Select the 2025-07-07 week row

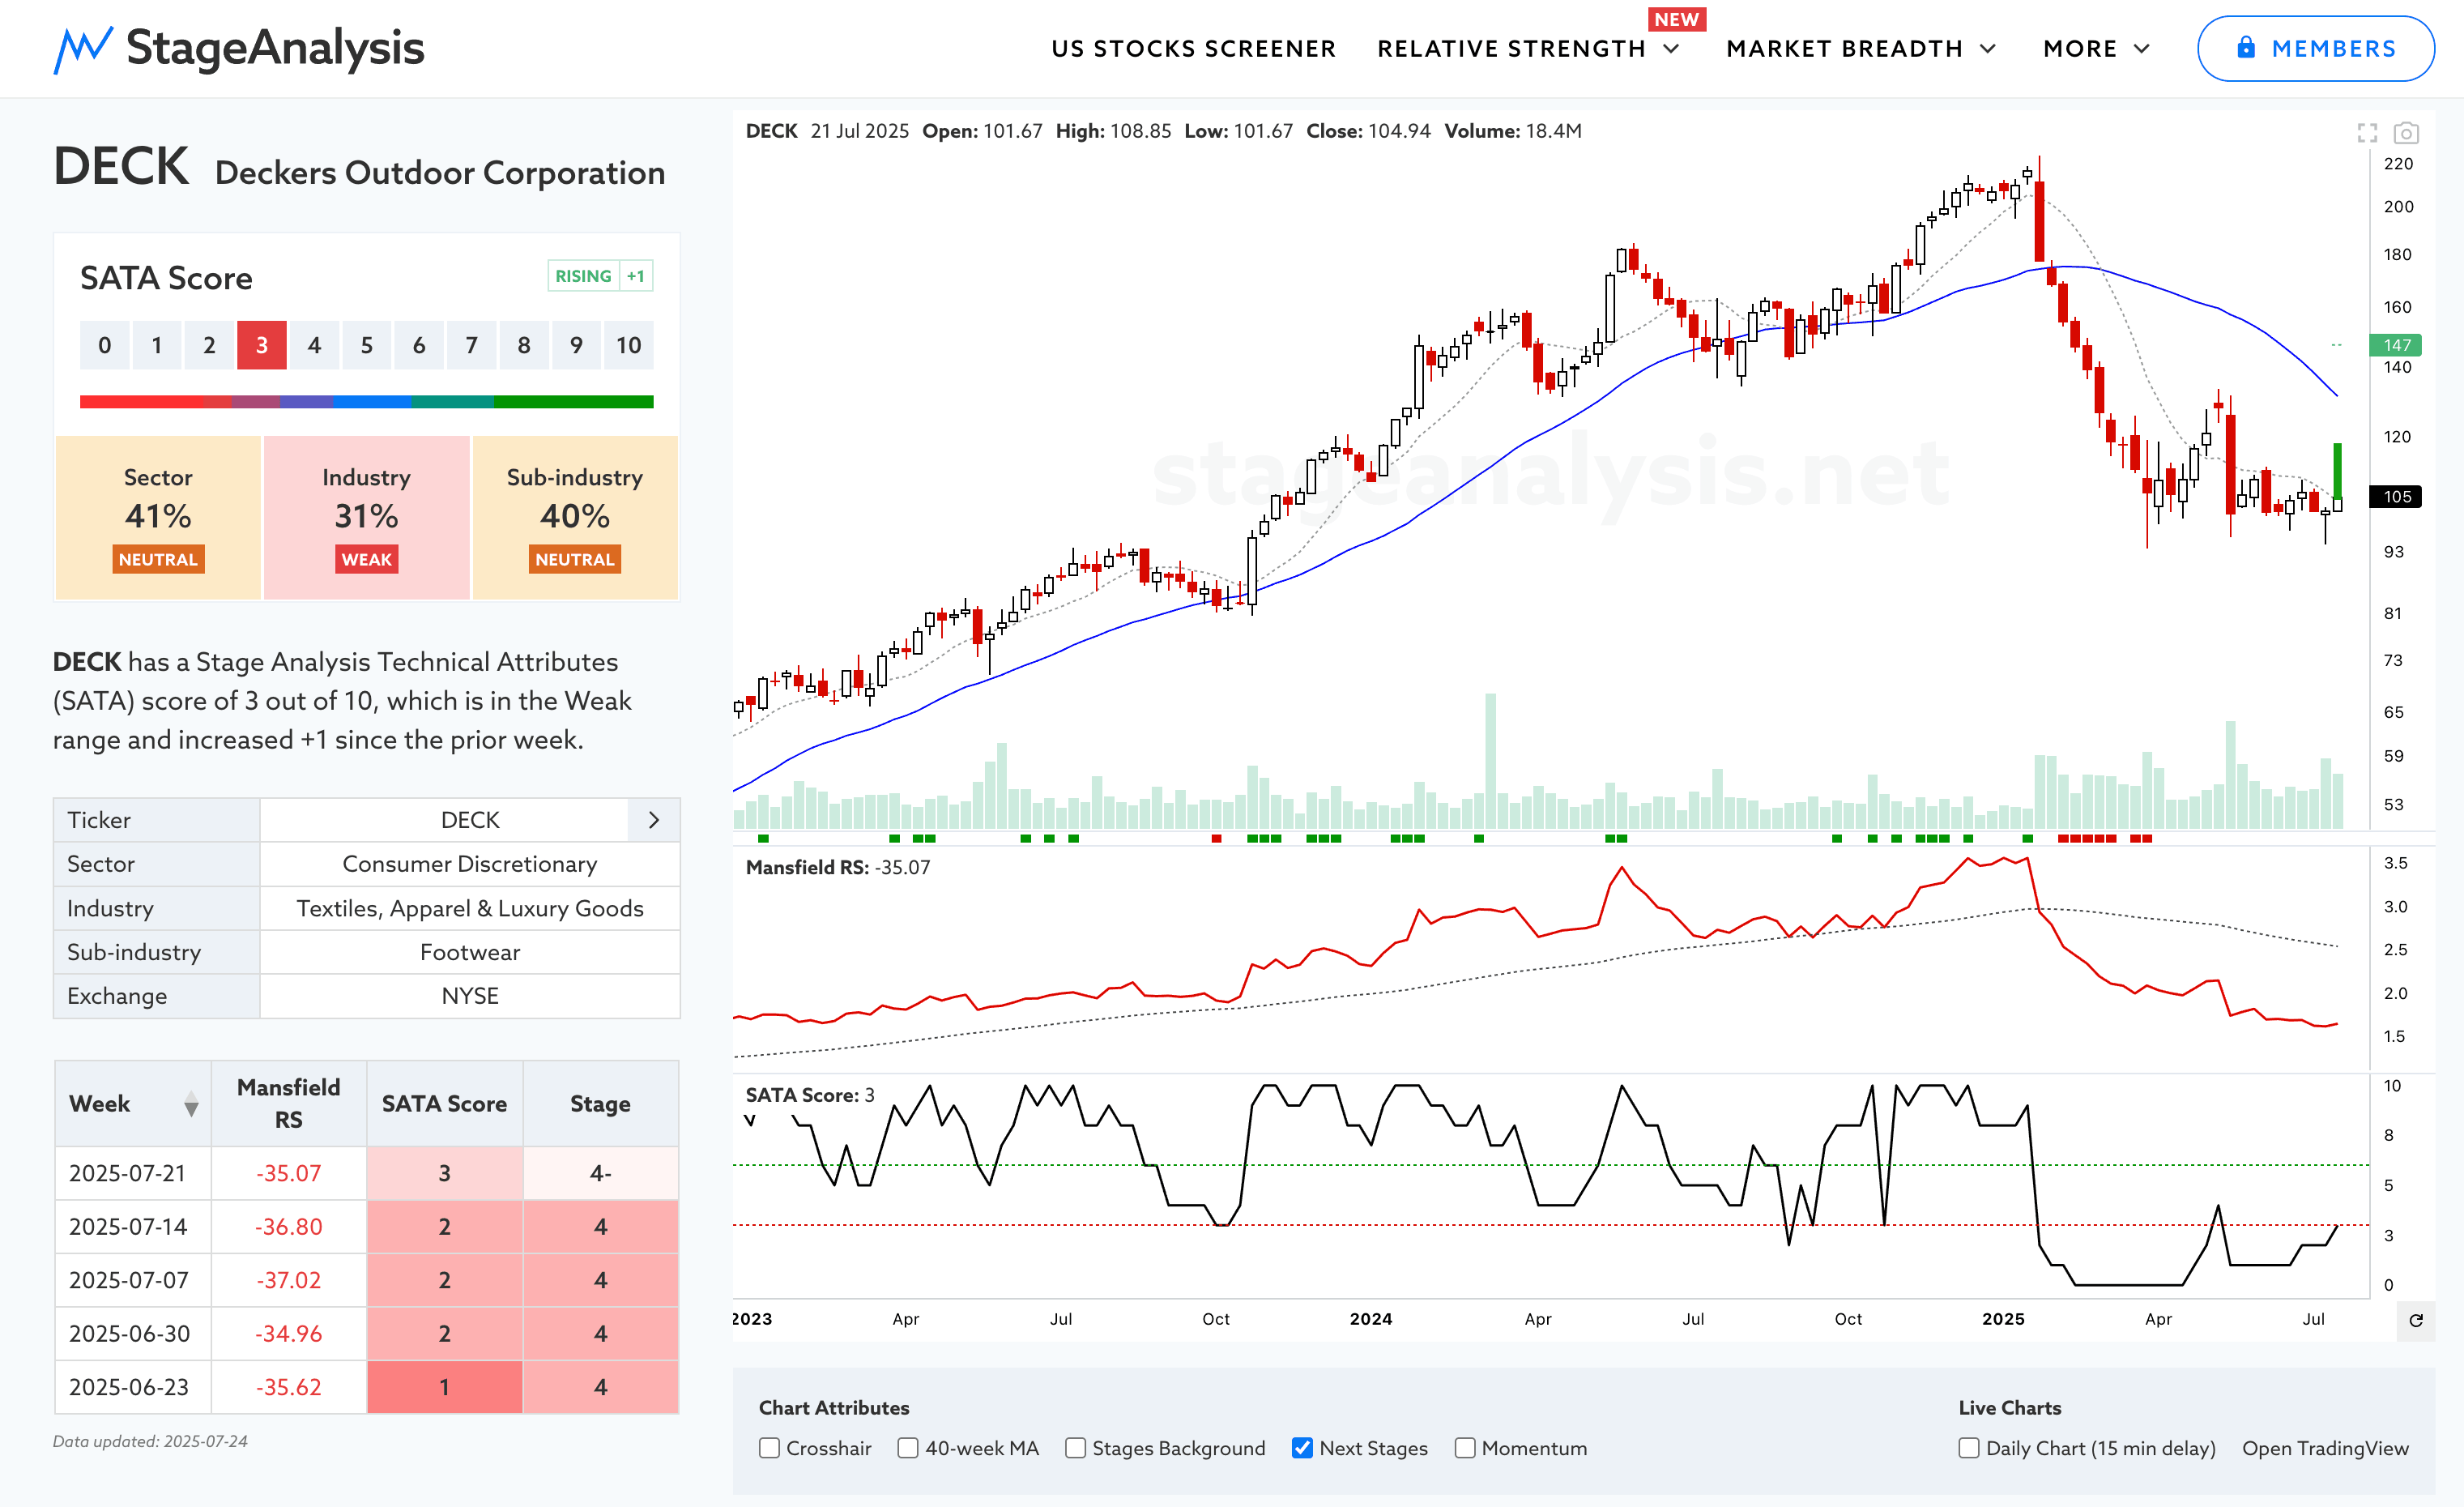click(x=367, y=1280)
